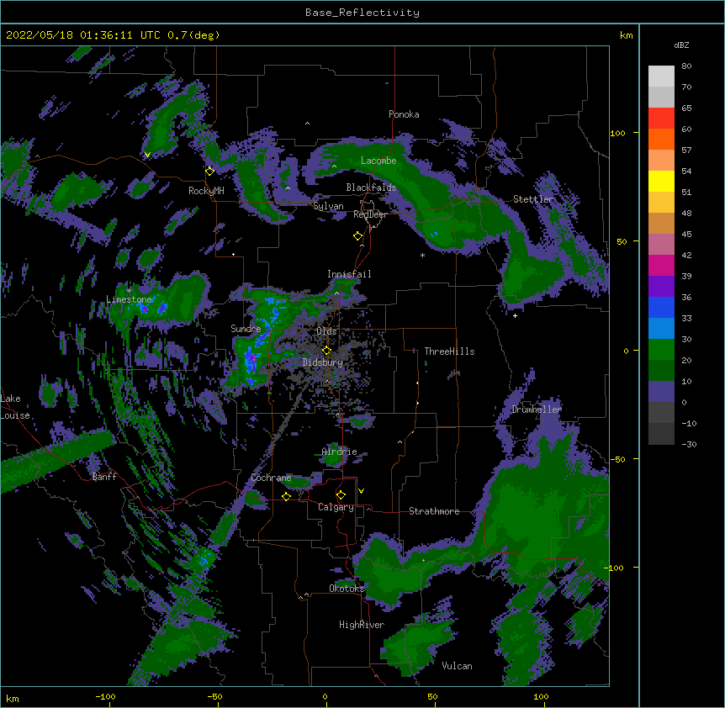The width and height of the screenshot is (725, 708).
Task: Click the Stettler city label
Action: point(533,199)
